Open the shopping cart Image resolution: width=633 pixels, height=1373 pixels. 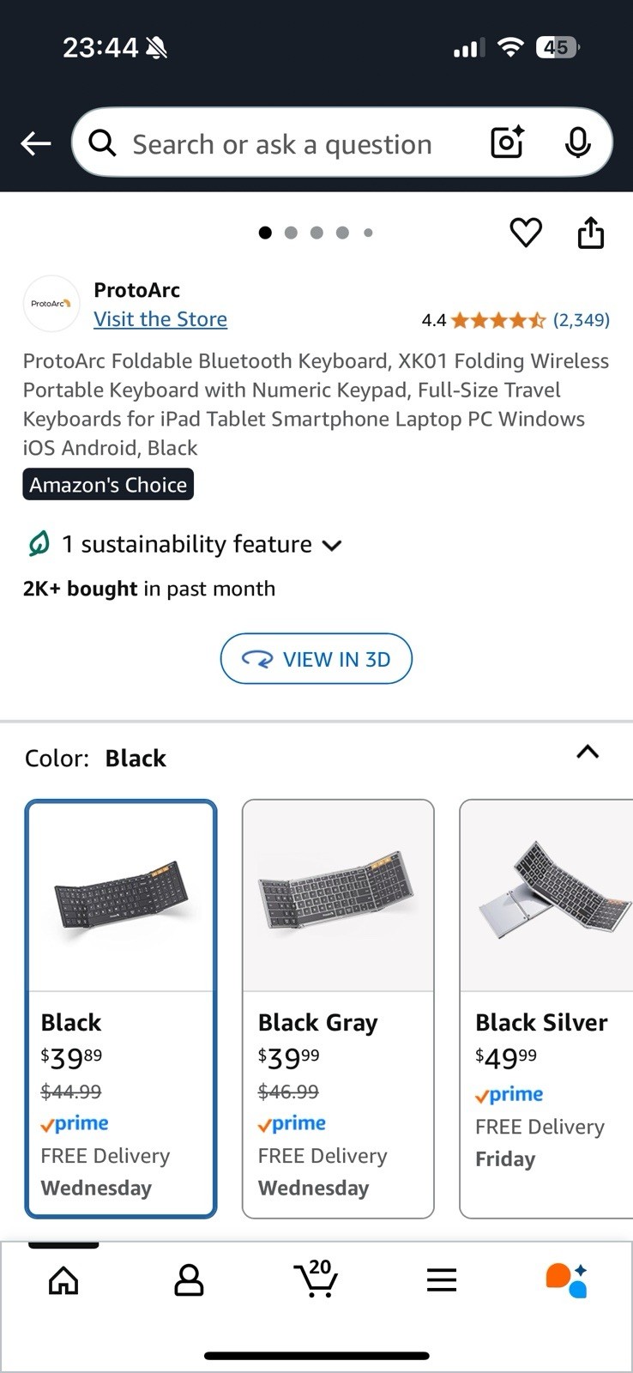[316, 1279]
